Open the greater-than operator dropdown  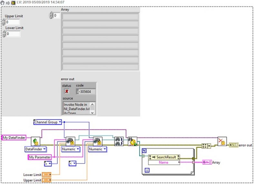tap(50, 164)
